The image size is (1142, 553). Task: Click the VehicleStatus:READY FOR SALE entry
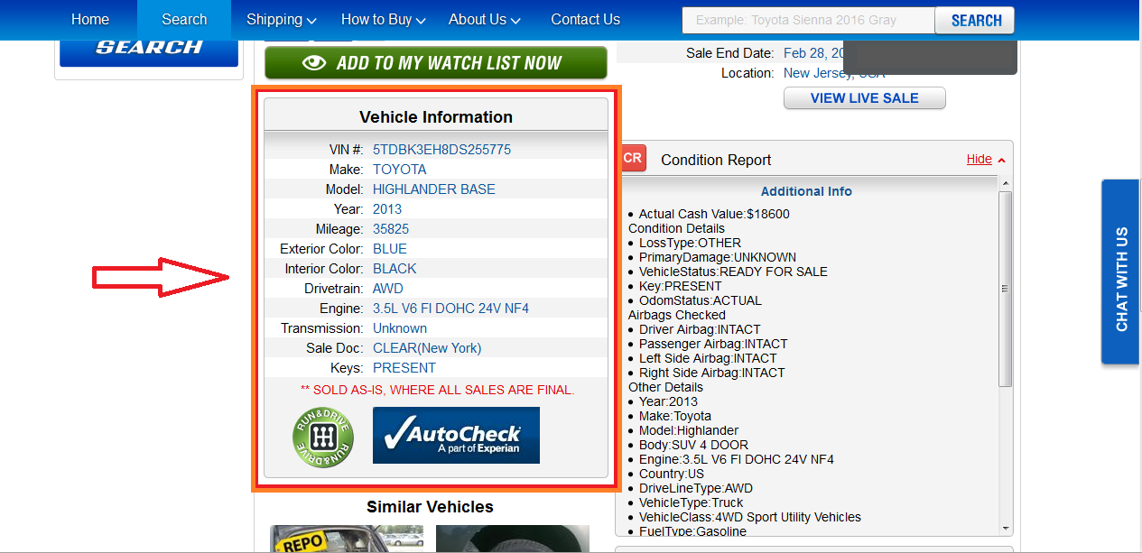point(733,272)
